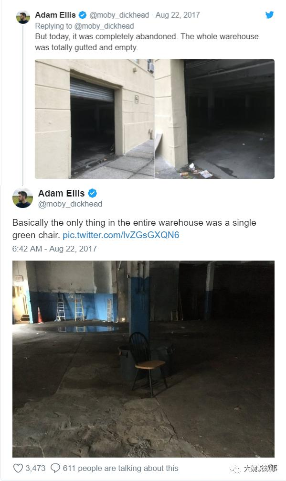Click the heart like icon
This screenshot has width=286, height=481.
pyautogui.click(x=18, y=468)
